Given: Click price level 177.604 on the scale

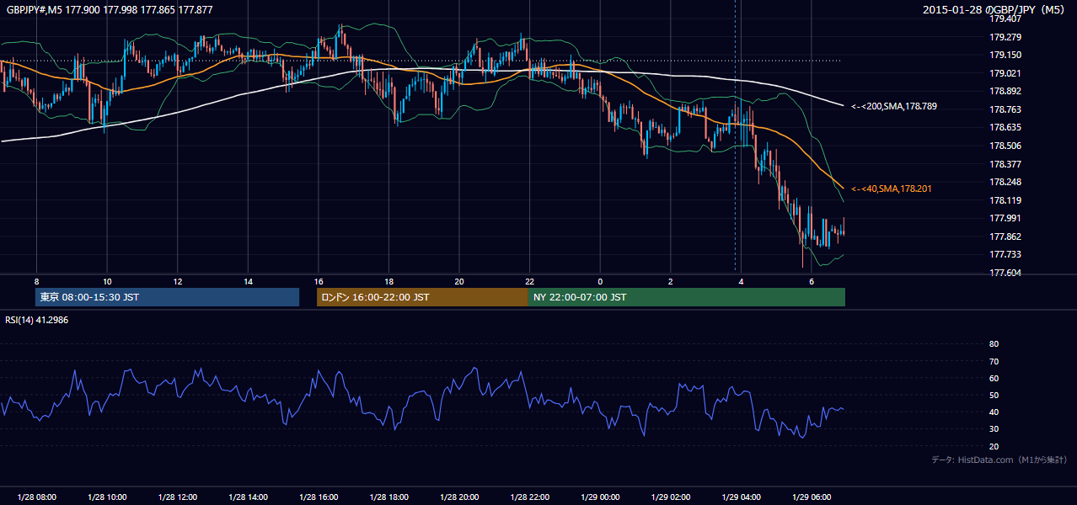Looking at the screenshot, I should [x=1005, y=273].
